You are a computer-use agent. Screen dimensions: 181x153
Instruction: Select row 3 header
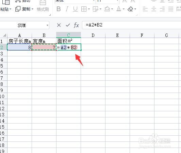click(x=3, y=53)
